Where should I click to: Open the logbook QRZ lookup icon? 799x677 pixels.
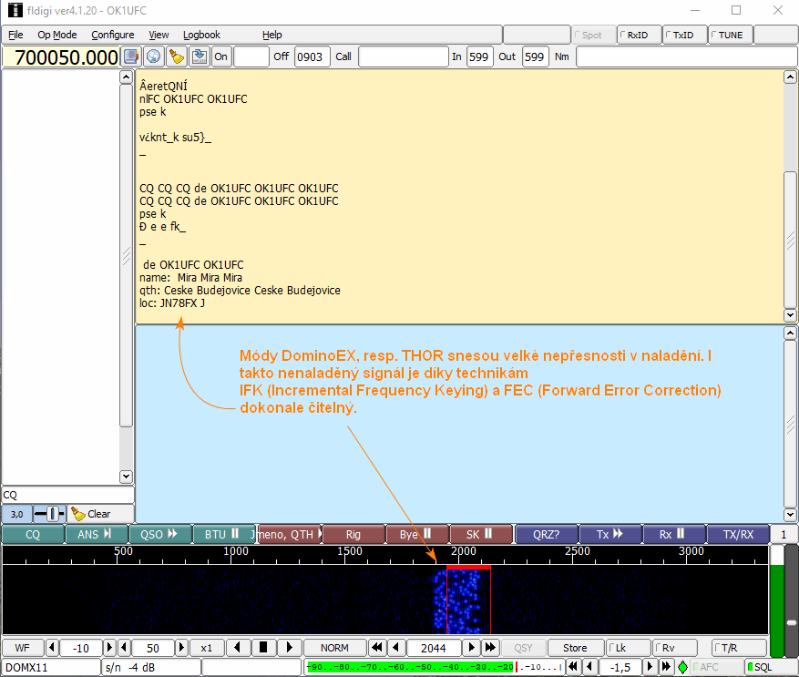[x=130, y=56]
